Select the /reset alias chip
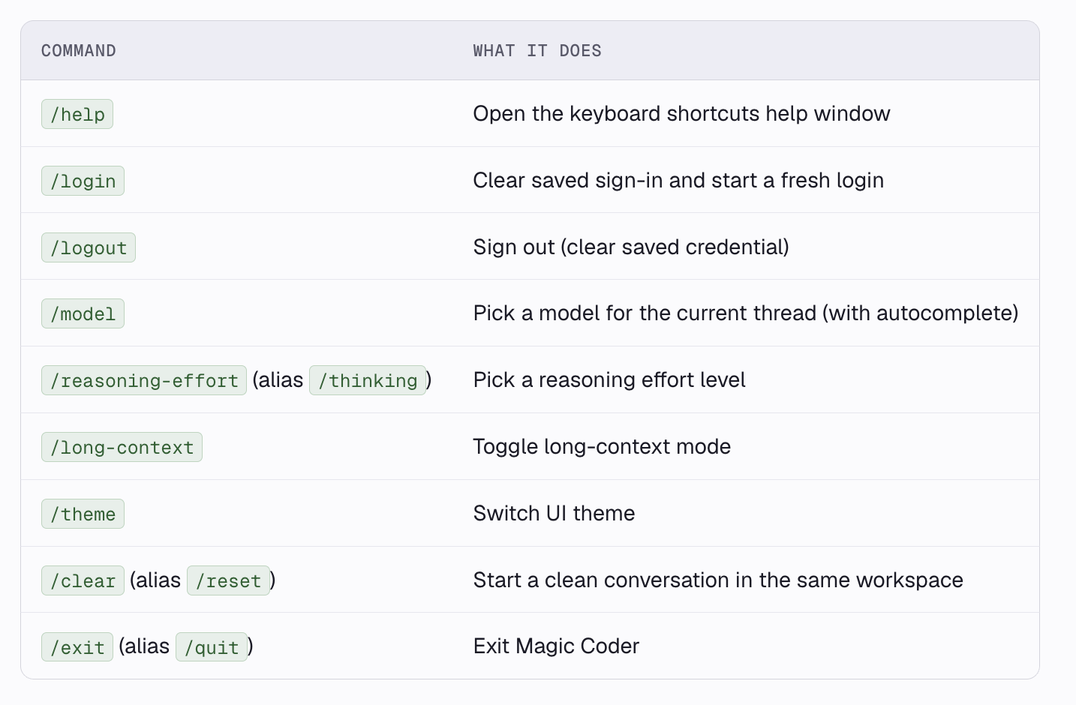 point(228,580)
